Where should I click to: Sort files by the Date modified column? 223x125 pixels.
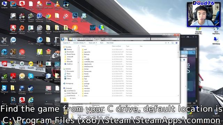[116, 46]
